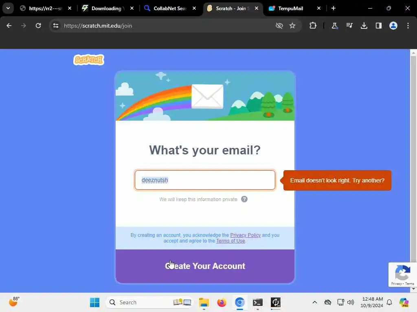This screenshot has width=417, height=312.
Task: Open the volume speaker tray icon
Action: pos(351,302)
